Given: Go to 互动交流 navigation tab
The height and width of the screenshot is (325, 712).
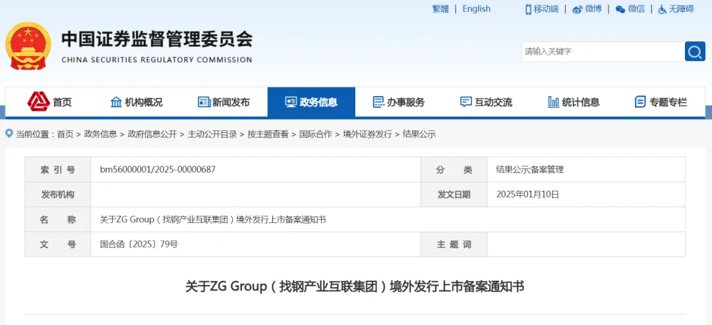Looking at the screenshot, I should pos(486,102).
